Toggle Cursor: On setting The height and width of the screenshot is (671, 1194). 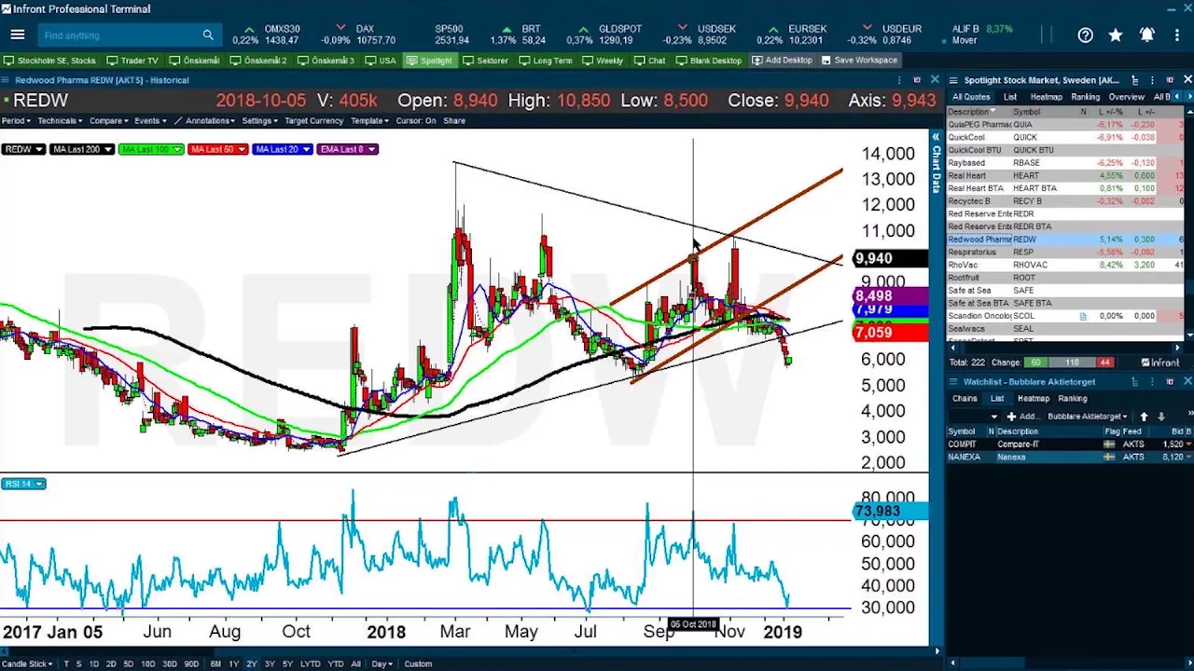[416, 121]
